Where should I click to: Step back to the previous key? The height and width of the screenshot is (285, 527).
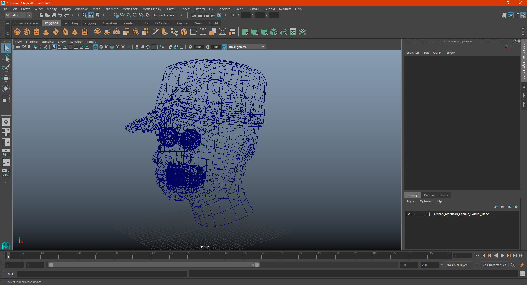point(490,255)
